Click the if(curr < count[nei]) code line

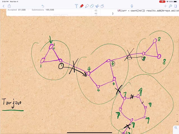[148, 11]
